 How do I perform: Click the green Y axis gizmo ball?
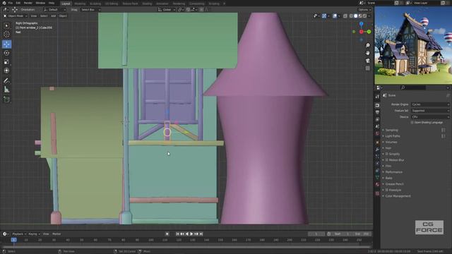[x=369, y=32]
